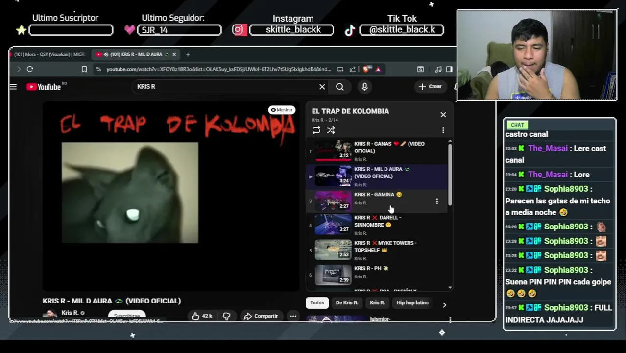Use the playlist panel scrollbar
The height and width of the screenshot is (353, 626).
pyautogui.click(x=450, y=174)
